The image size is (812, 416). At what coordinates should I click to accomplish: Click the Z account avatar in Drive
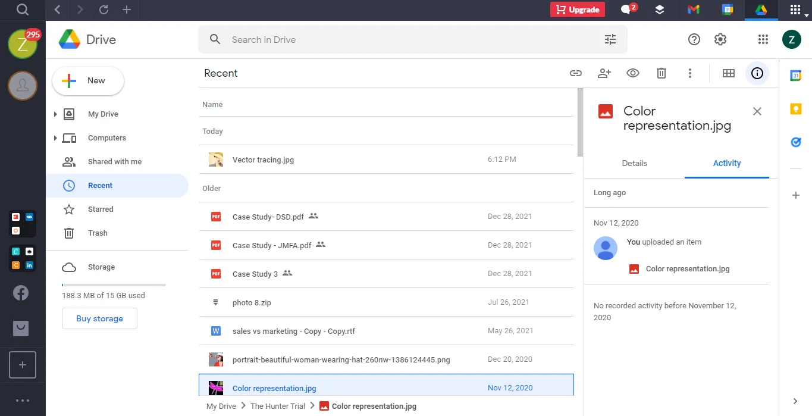pos(791,39)
